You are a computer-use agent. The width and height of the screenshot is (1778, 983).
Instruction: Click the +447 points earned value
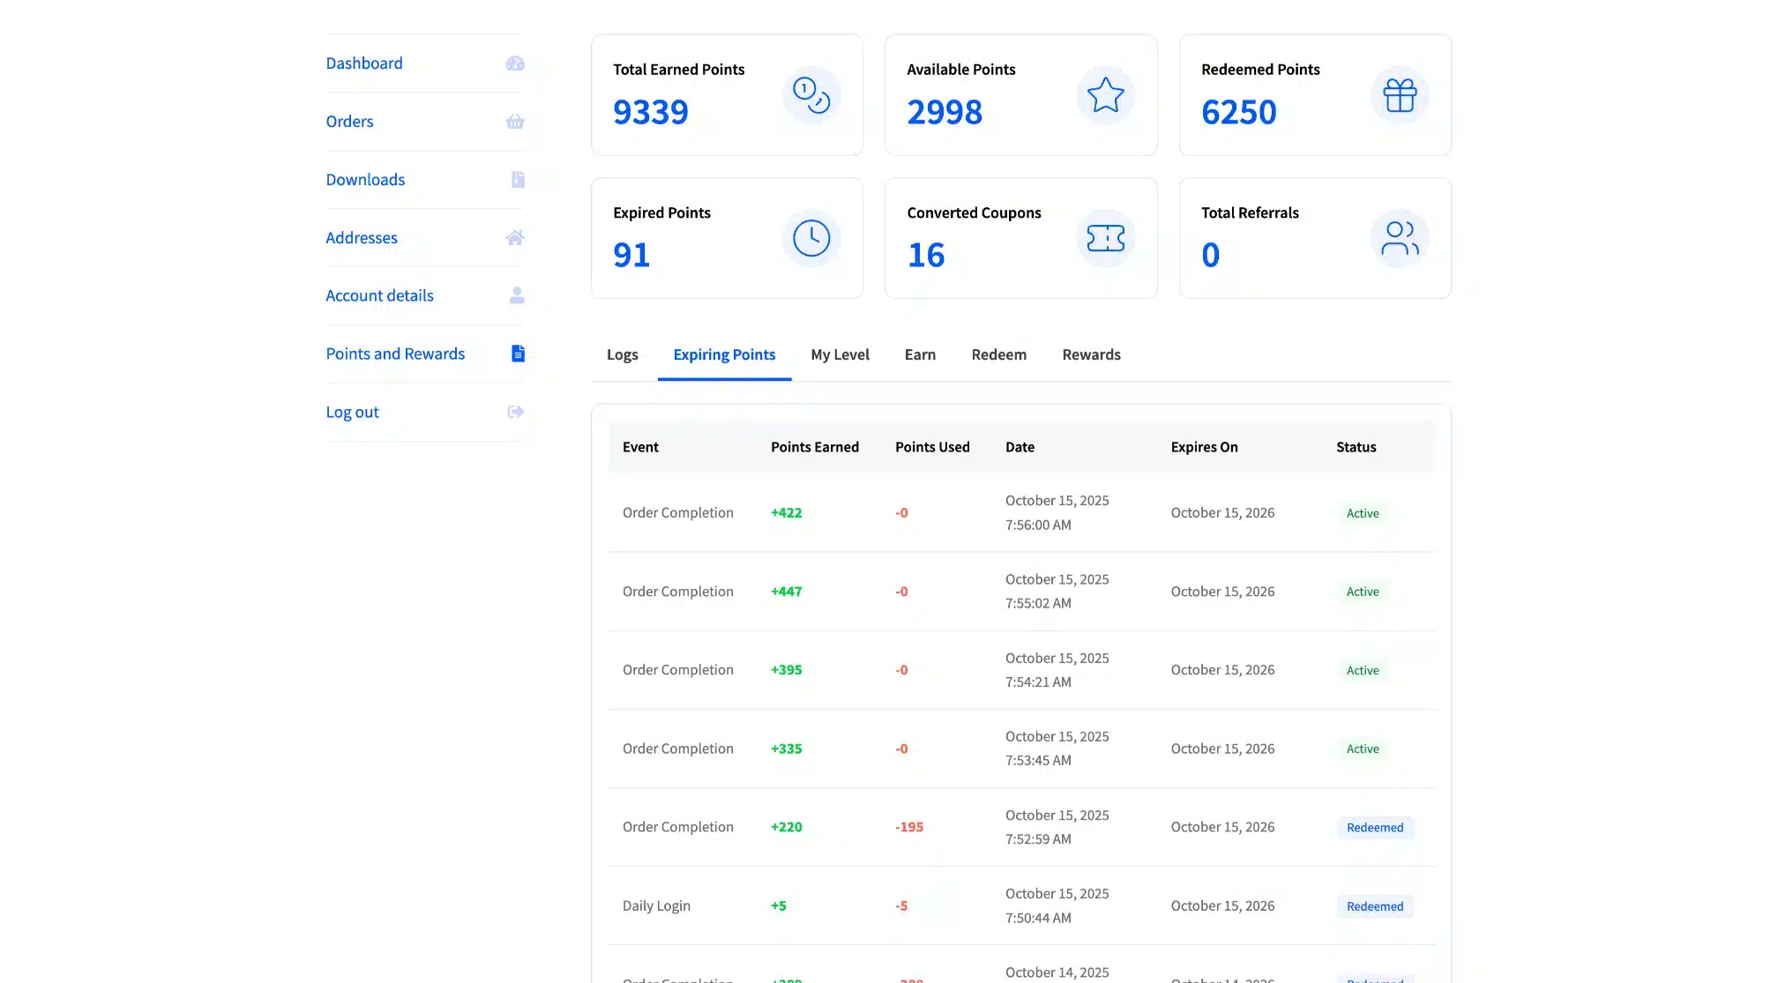tap(786, 592)
